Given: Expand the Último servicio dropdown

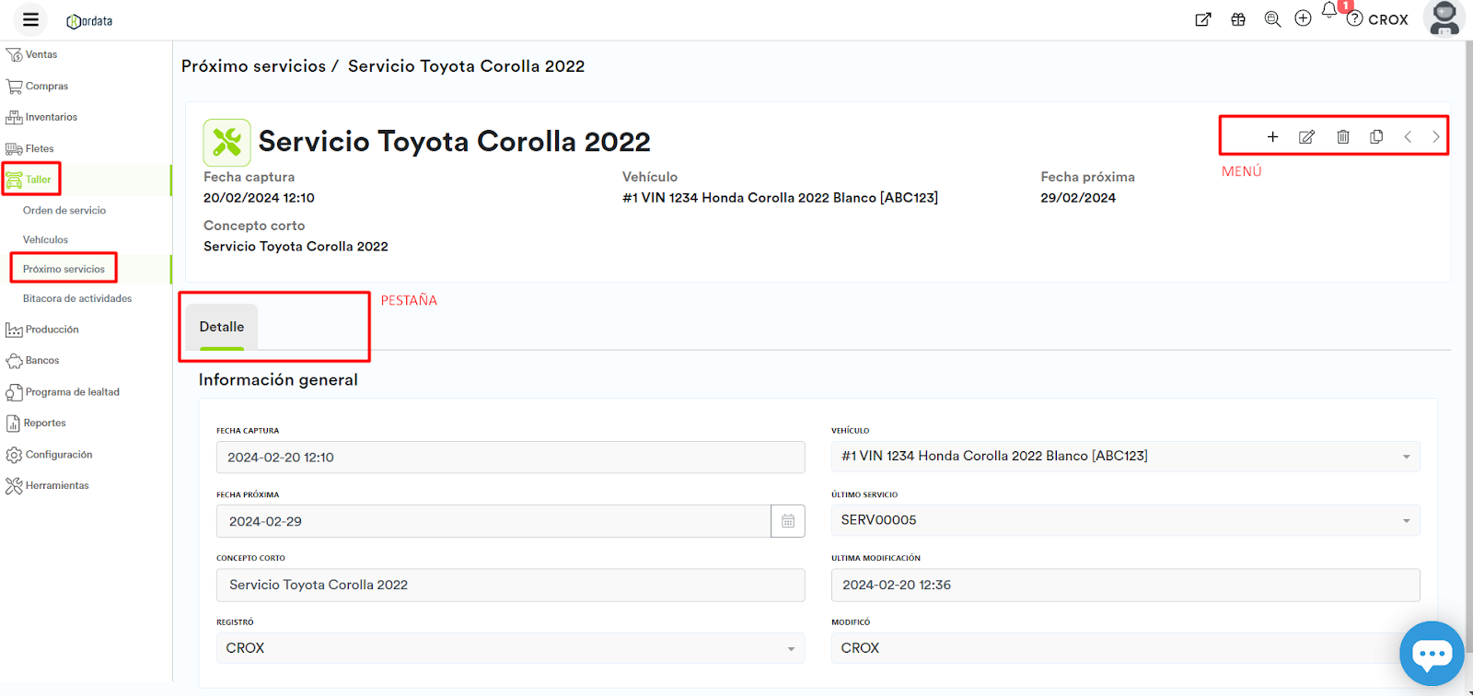Looking at the screenshot, I should 1406,521.
